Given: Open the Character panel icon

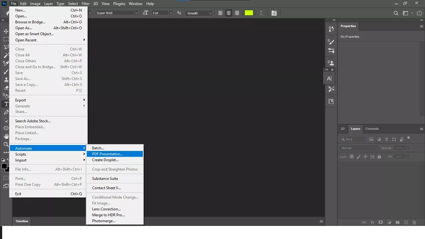Looking at the screenshot, I should click(x=329, y=79).
